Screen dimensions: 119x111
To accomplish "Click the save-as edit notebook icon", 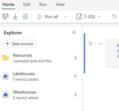I will click(6, 17).
